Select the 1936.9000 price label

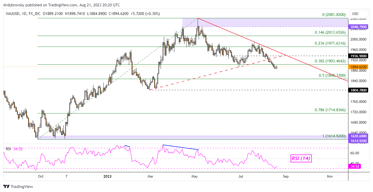(359, 56)
